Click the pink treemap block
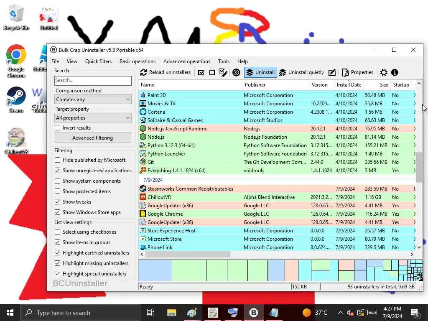The image size is (428, 321). 291,270
